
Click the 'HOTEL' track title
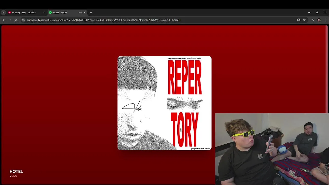(16, 171)
